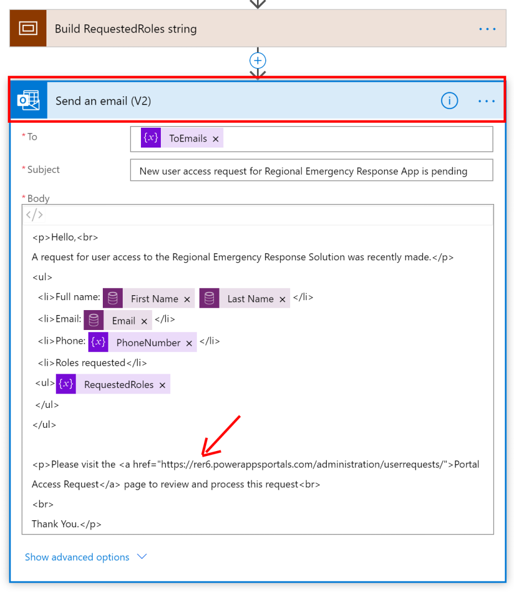
Task: Remove the First Name token
Action: point(187,300)
